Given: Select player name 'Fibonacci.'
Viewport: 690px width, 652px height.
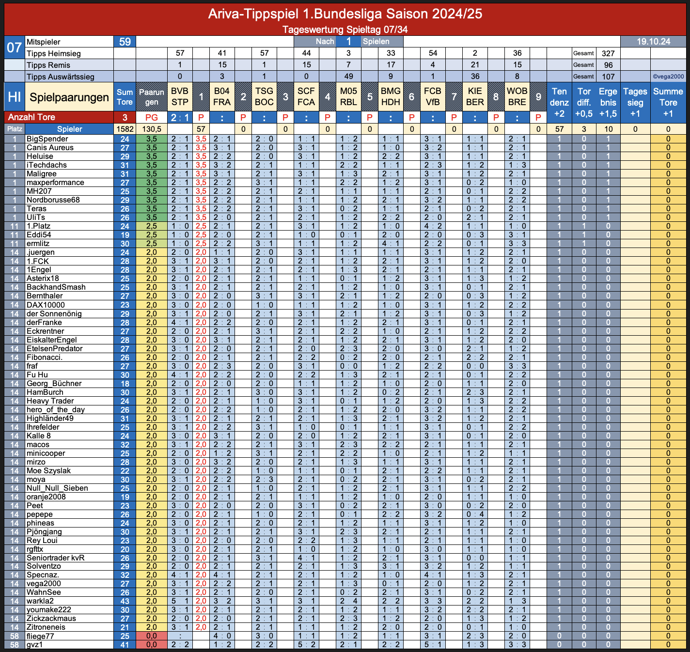Looking at the screenshot, I should [44, 357].
